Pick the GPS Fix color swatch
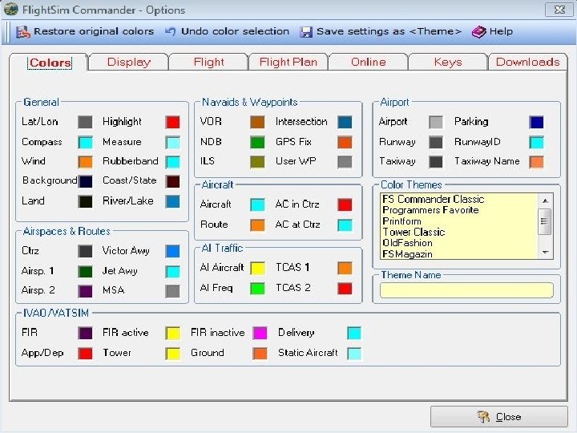This screenshot has width=577, height=433. point(345,143)
